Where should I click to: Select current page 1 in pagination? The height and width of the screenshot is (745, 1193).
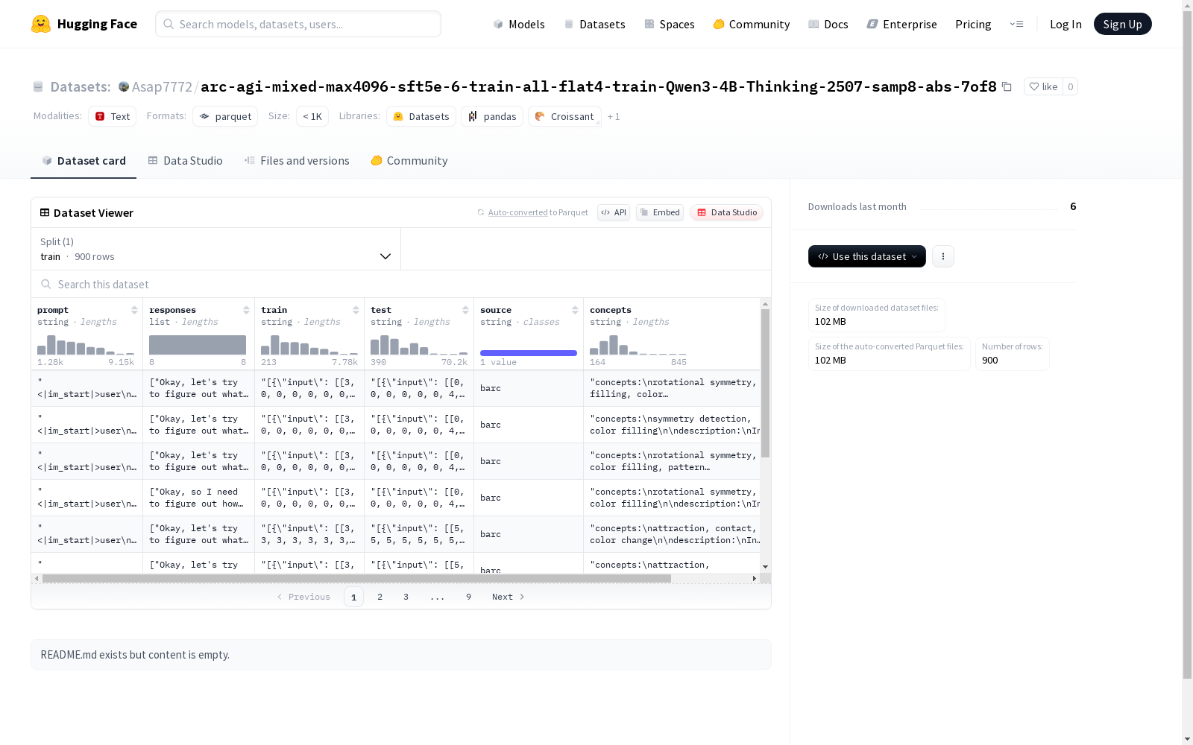click(353, 597)
